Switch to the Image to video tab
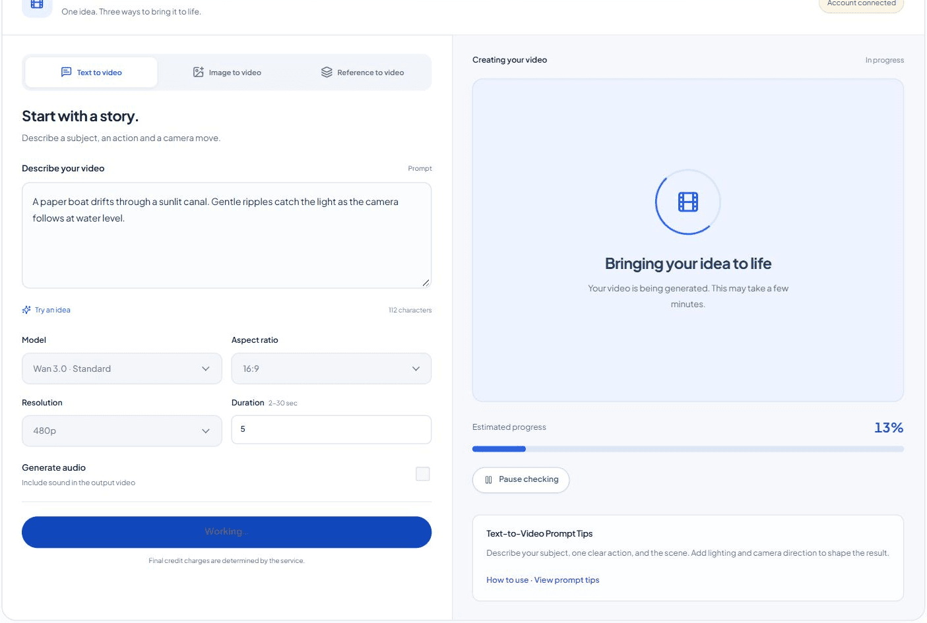This screenshot has height=623, width=927. pyautogui.click(x=227, y=73)
